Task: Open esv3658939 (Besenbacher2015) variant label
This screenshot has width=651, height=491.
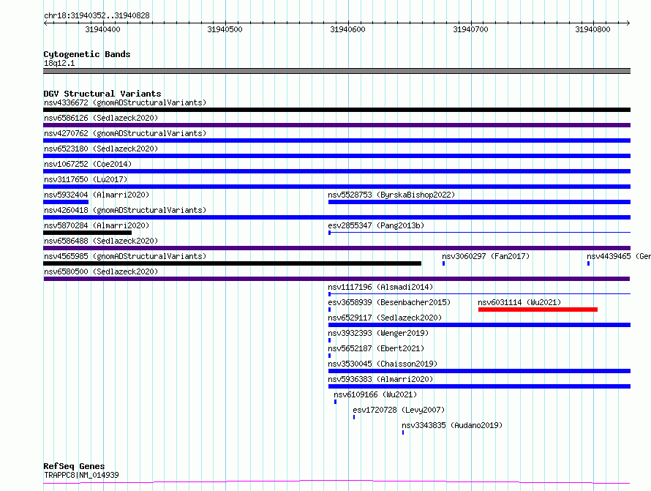Action: (389, 302)
